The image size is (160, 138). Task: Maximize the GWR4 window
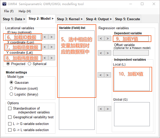point(142,4)
